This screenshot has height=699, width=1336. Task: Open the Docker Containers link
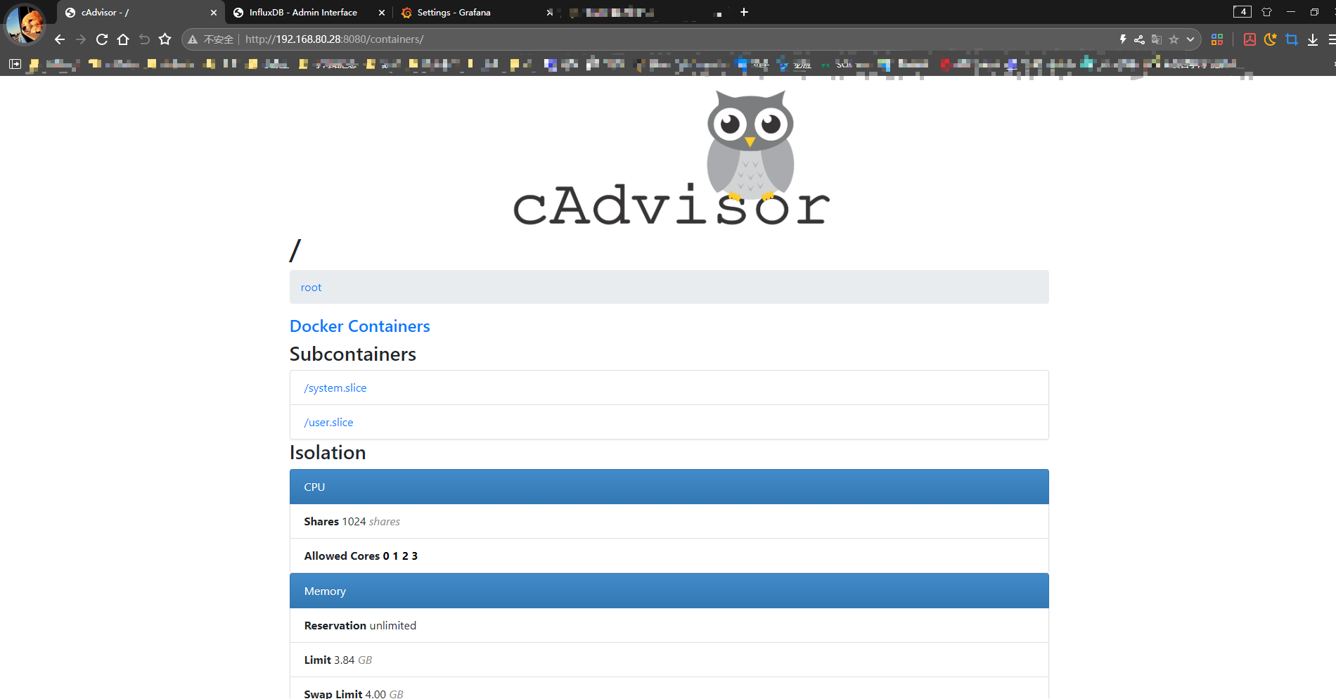pyautogui.click(x=359, y=326)
